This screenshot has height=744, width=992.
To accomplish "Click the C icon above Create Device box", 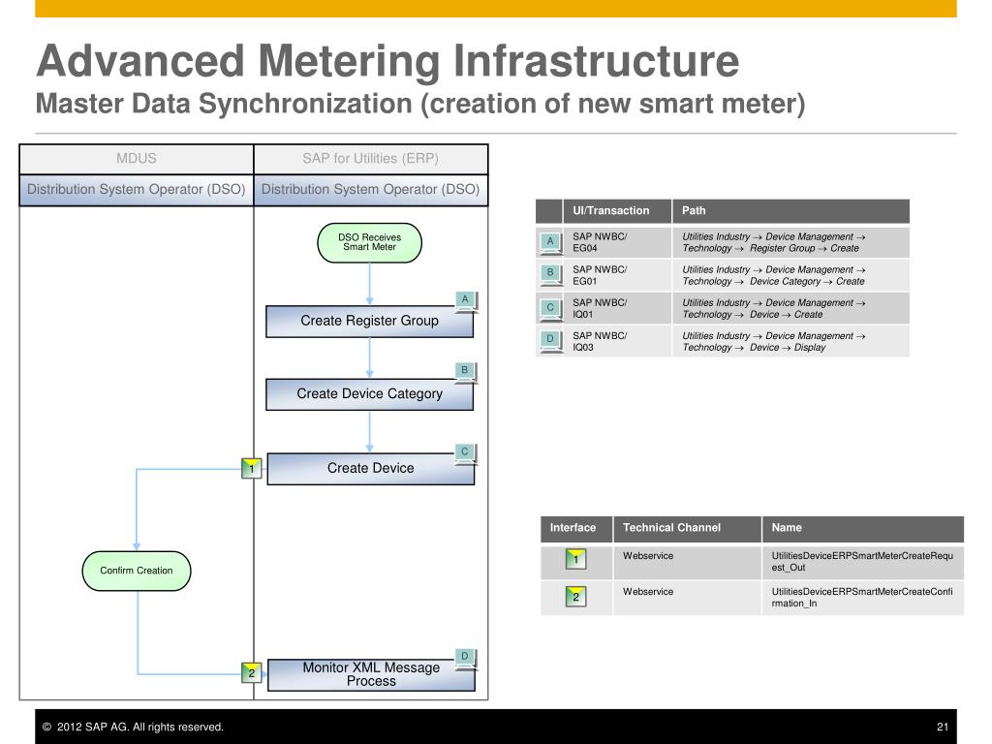I will tap(466, 452).
